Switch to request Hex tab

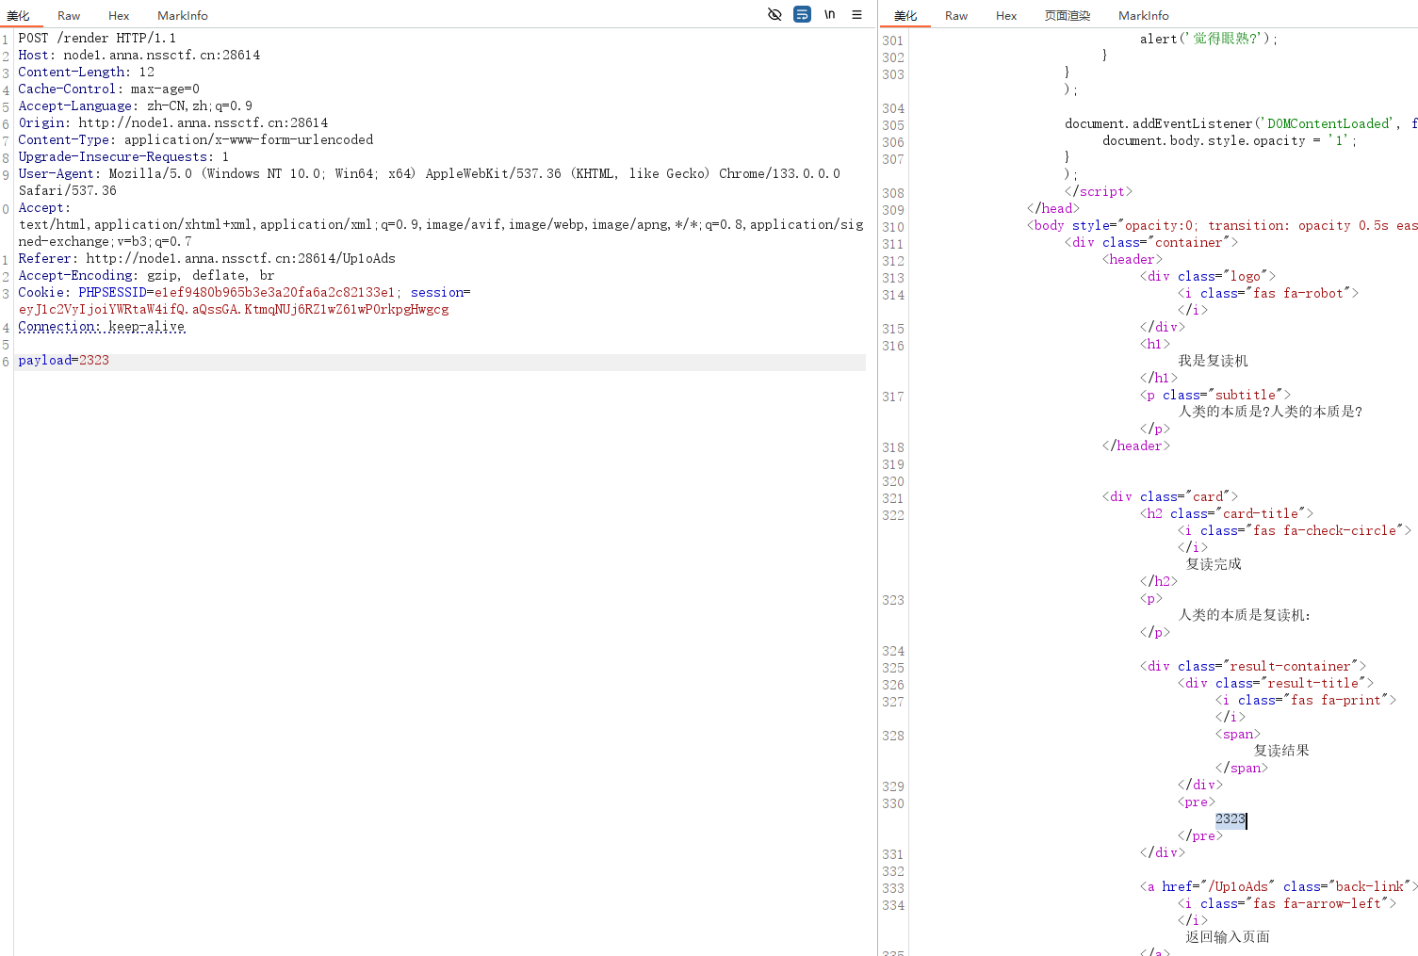pyautogui.click(x=119, y=15)
